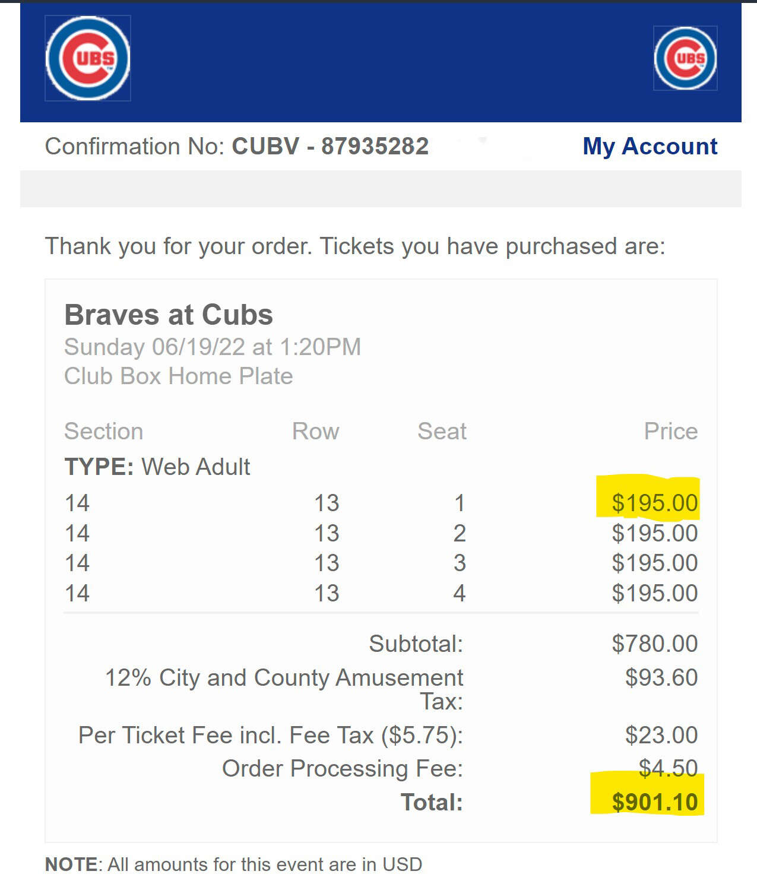
Task: Click the Price column header
Action: click(672, 432)
